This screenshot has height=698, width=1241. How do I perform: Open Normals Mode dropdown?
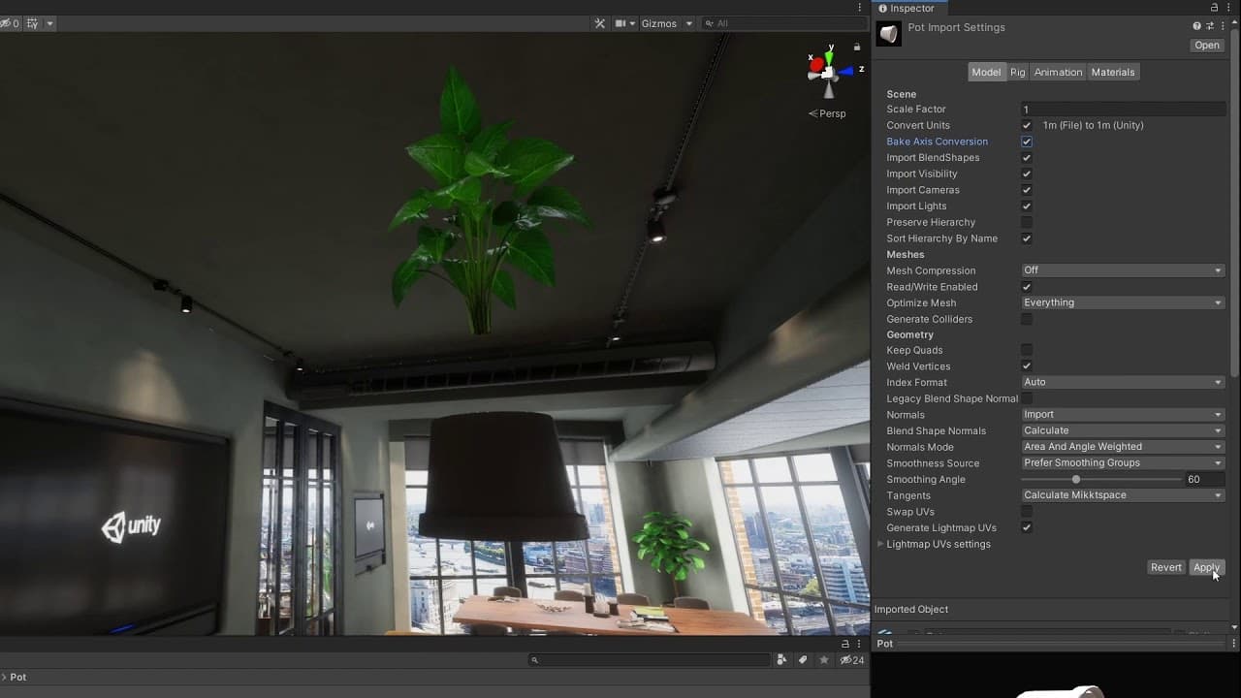(x=1123, y=447)
